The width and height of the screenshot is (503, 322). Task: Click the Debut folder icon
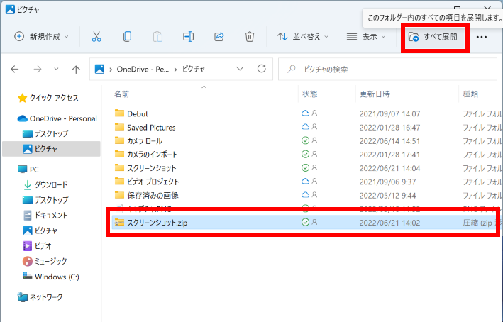(x=119, y=113)
